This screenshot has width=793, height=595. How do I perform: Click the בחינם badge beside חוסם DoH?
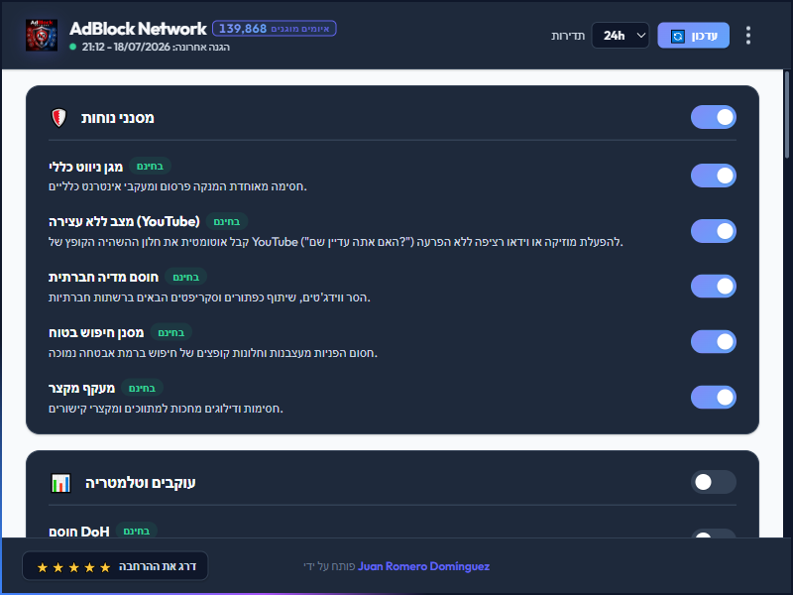click(137, 531)
